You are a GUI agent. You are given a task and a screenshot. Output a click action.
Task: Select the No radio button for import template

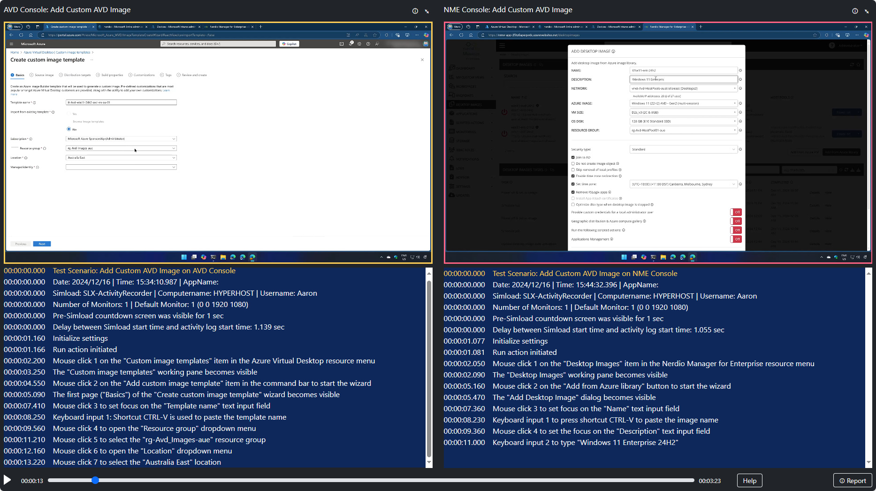[x=69, y=129]
